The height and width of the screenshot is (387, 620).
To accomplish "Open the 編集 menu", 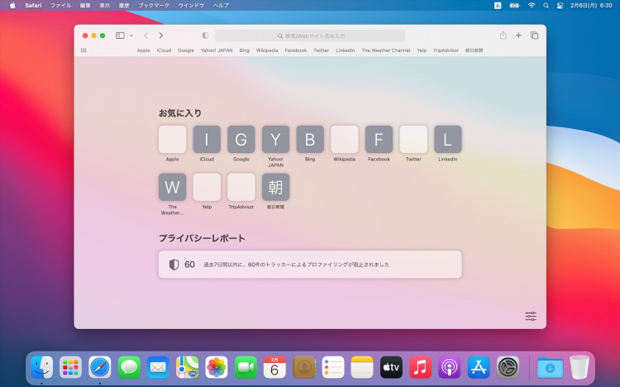I will tap(85, 6).
